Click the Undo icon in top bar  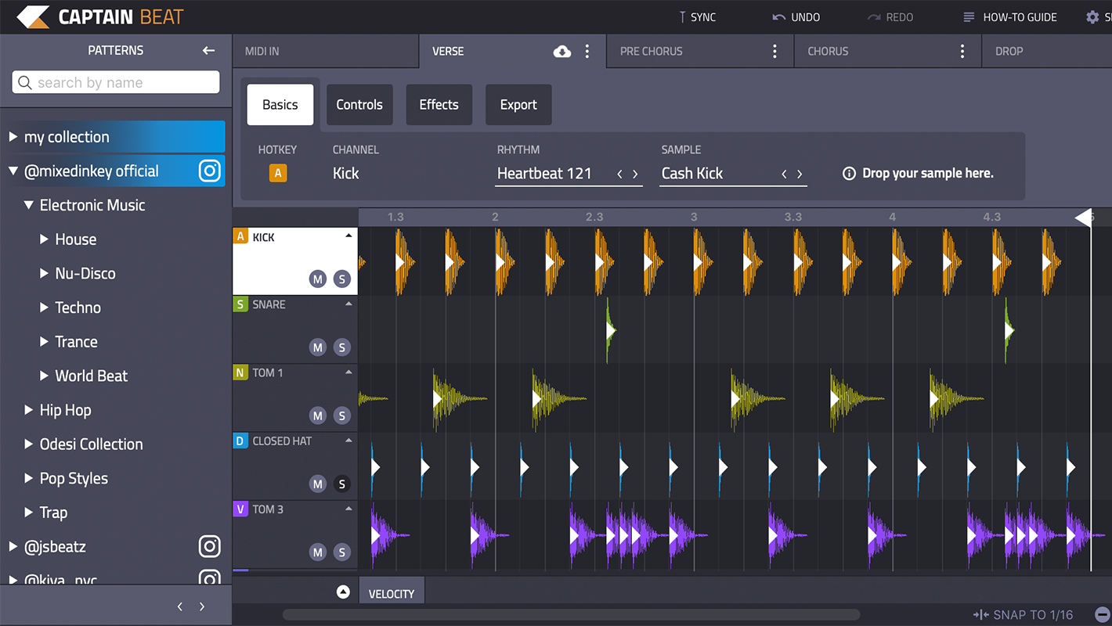779,17
